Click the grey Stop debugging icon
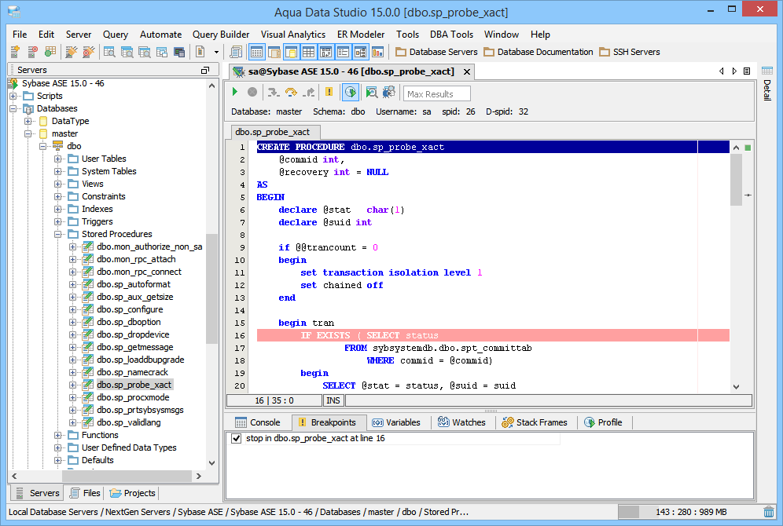The image size is (783, 526). tap(252, 93)
